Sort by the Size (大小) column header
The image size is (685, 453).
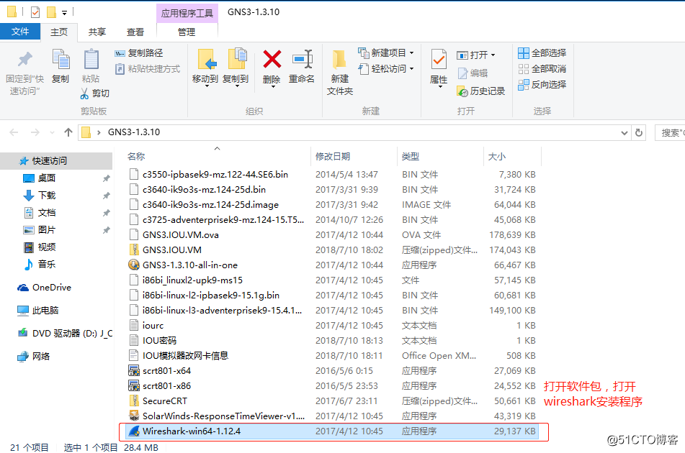[x=497, y=156]
